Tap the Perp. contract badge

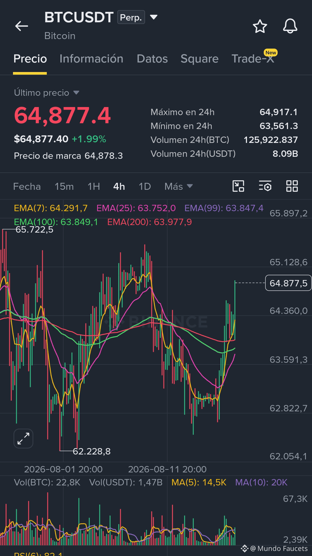click(131, 17)
